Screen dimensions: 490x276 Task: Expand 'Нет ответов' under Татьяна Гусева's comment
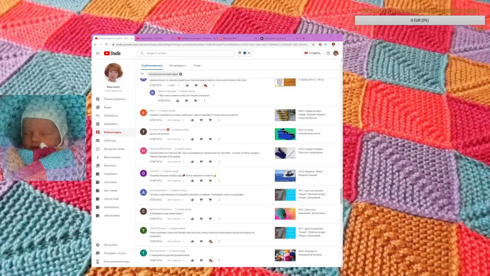[x=176, y=139]
